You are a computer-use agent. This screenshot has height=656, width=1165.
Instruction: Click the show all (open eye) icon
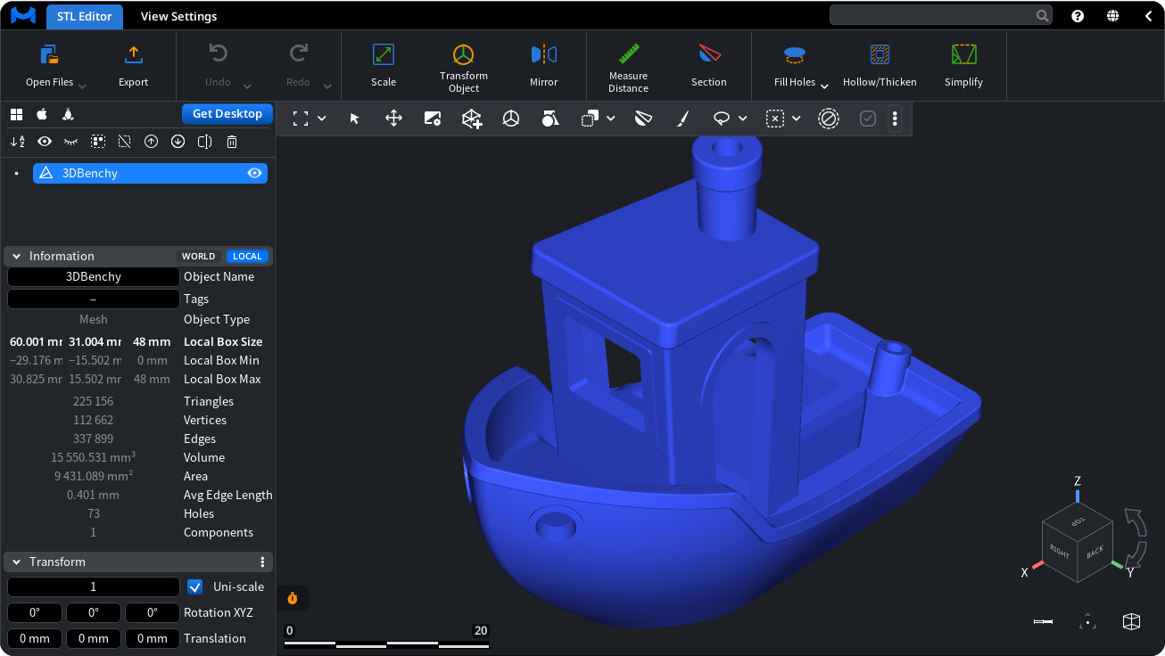point(45,141)
